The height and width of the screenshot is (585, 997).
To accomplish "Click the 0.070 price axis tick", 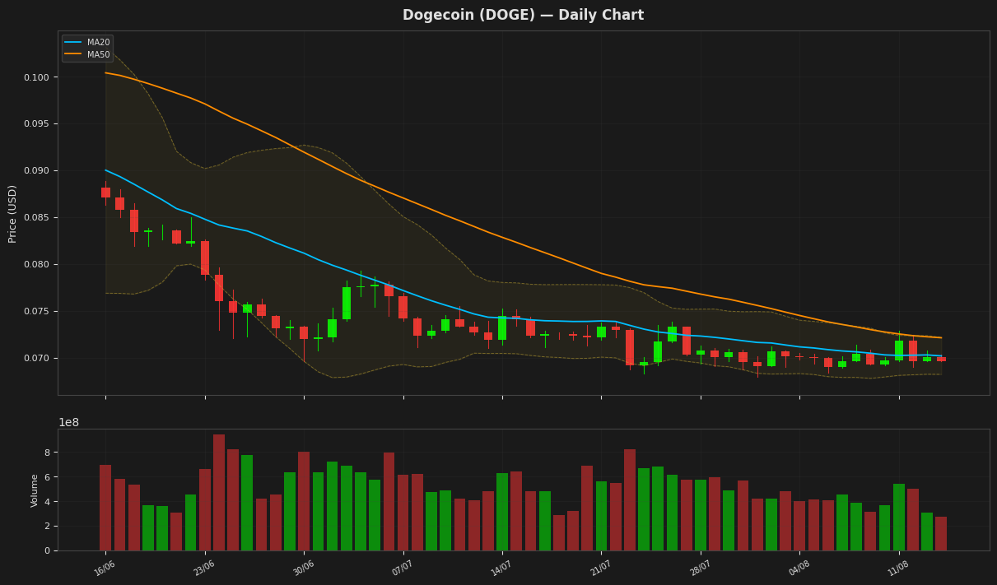I will pyautogui.click(x=36, y=359).
